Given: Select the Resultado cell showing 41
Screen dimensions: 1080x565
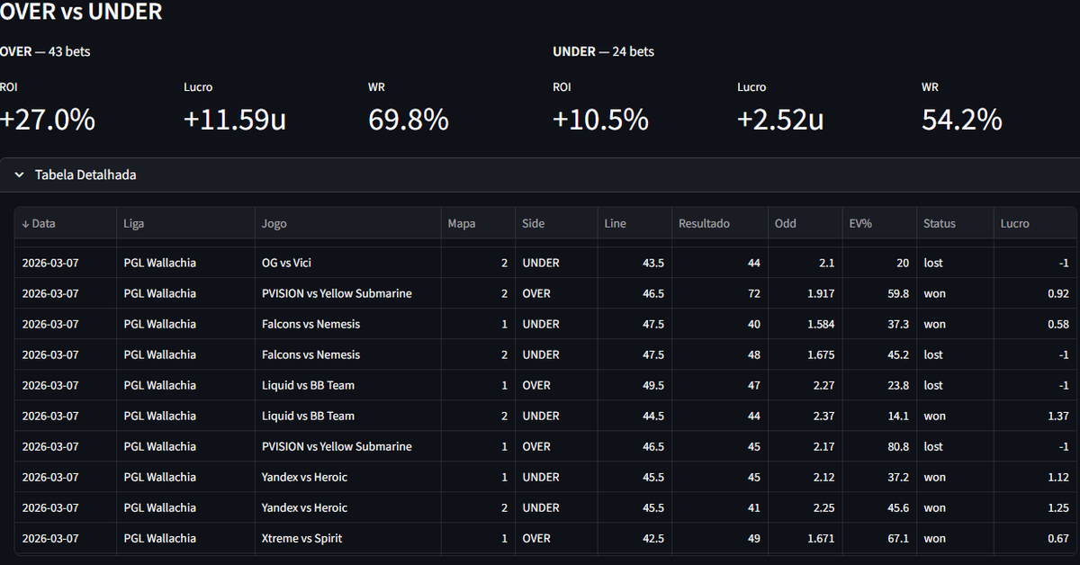Looking at the screenshot, I should 721,507.
